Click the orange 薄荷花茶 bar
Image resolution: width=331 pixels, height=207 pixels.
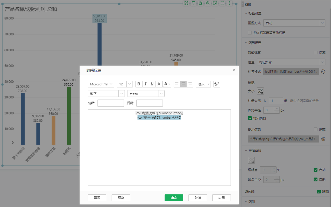tap(54, 130)
